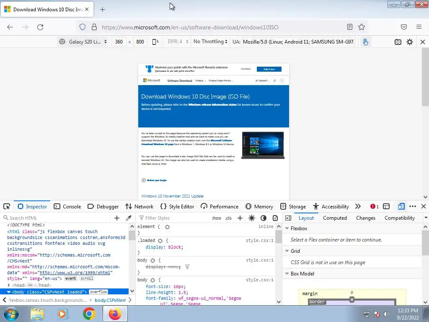Open Chrome from the taskbar
The height and width of the screenshot is (322, 429).
click(89, 314)
